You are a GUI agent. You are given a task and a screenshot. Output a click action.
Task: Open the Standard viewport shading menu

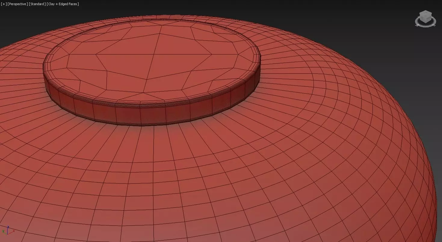pos(38,4)
